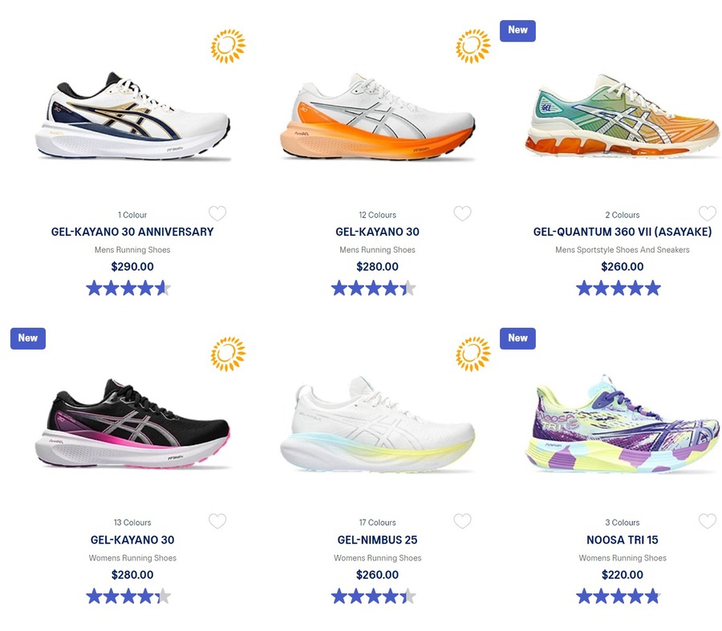The image size is (722, 631).
Task: Toggle wishlist heart for GEL-NIMBUS 25
Action: 462,521
